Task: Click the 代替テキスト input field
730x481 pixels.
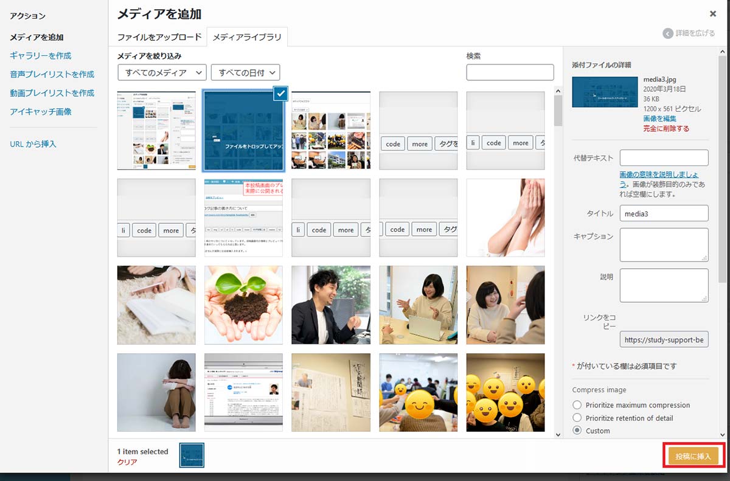Action: coord(664,158)
